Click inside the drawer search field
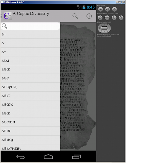This screenshot has width=168, height=163. pos(30,26)
